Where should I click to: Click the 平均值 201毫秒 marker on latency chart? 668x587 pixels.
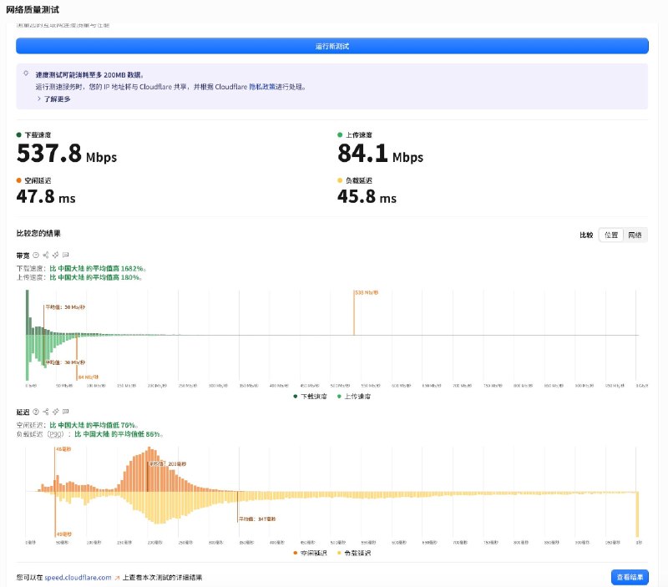168,464
